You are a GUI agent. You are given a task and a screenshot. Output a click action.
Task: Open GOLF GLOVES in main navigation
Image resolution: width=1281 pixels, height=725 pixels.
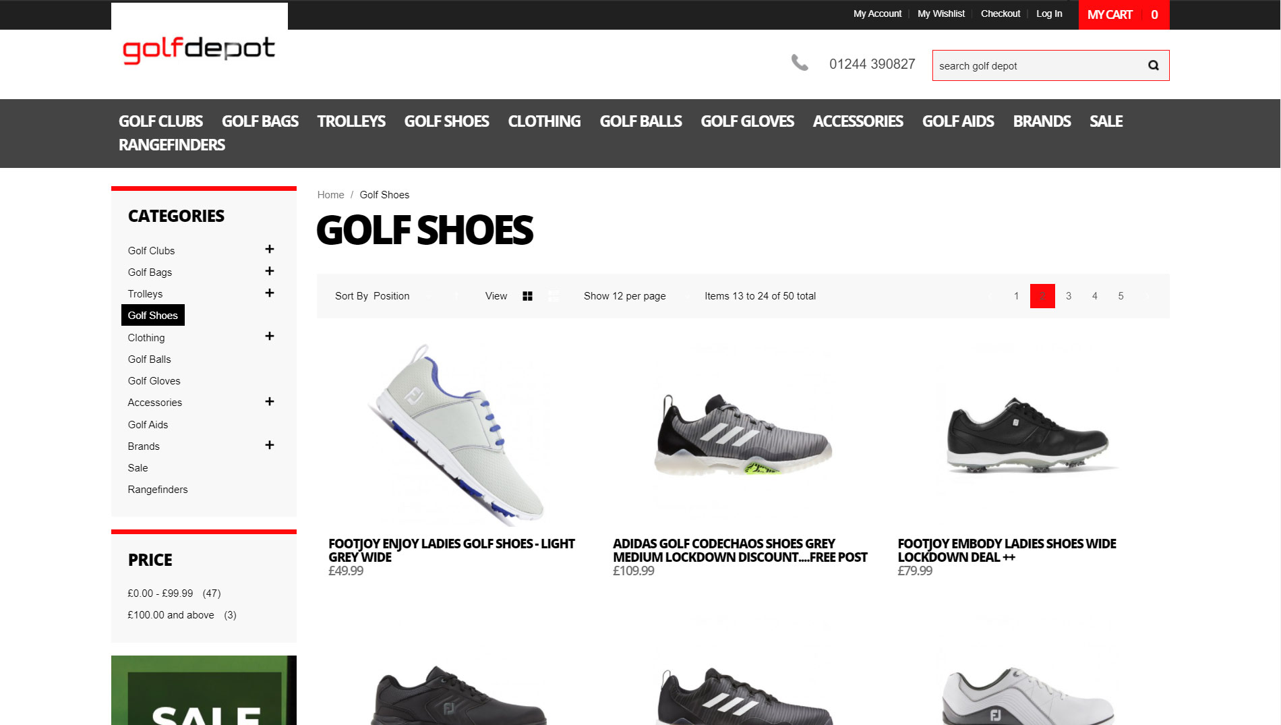(747, 121)
